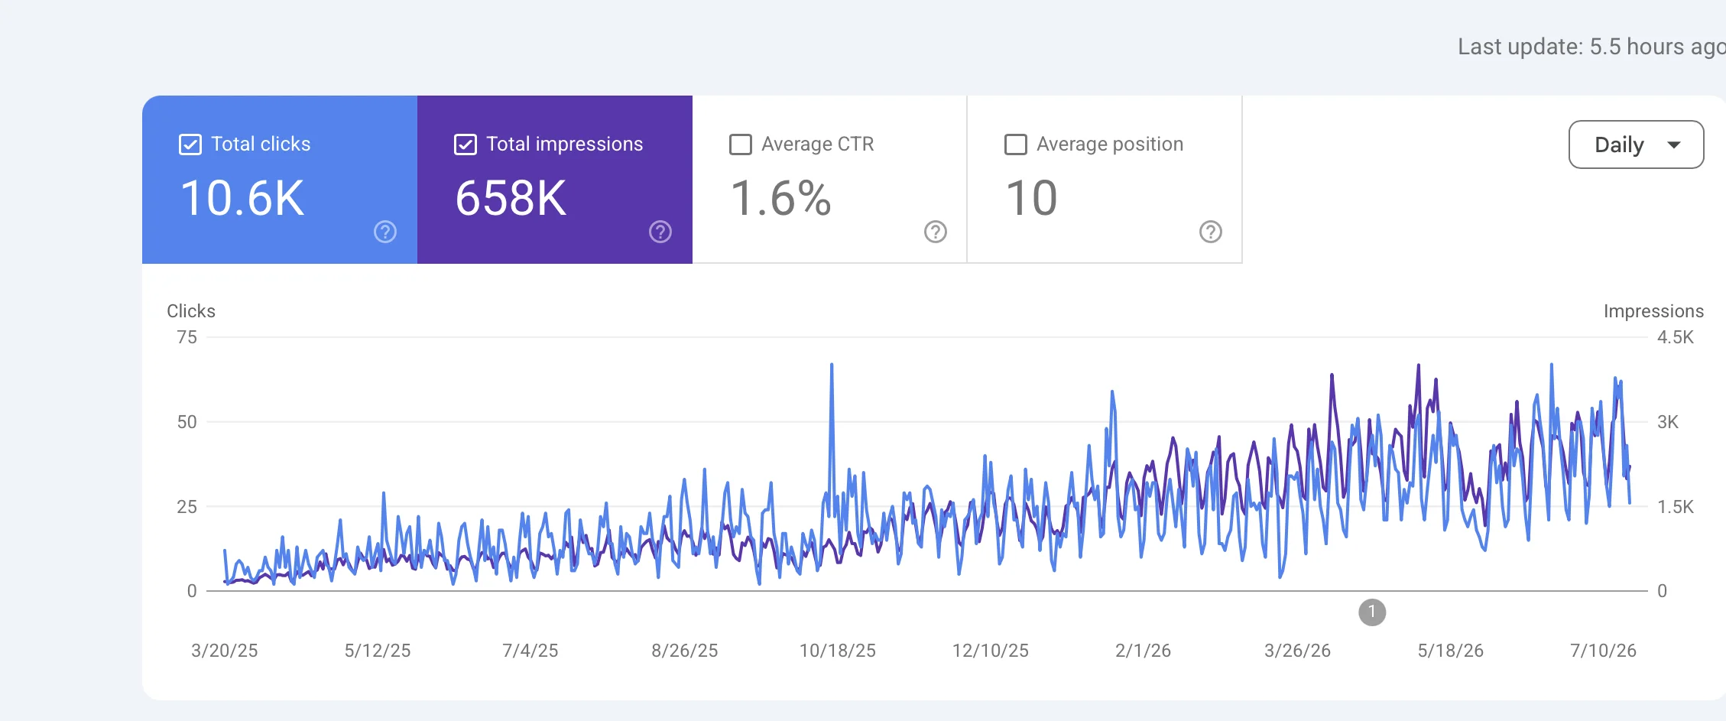Click the Average CTR label text
Screen dimensions: 1726x721
818,144
